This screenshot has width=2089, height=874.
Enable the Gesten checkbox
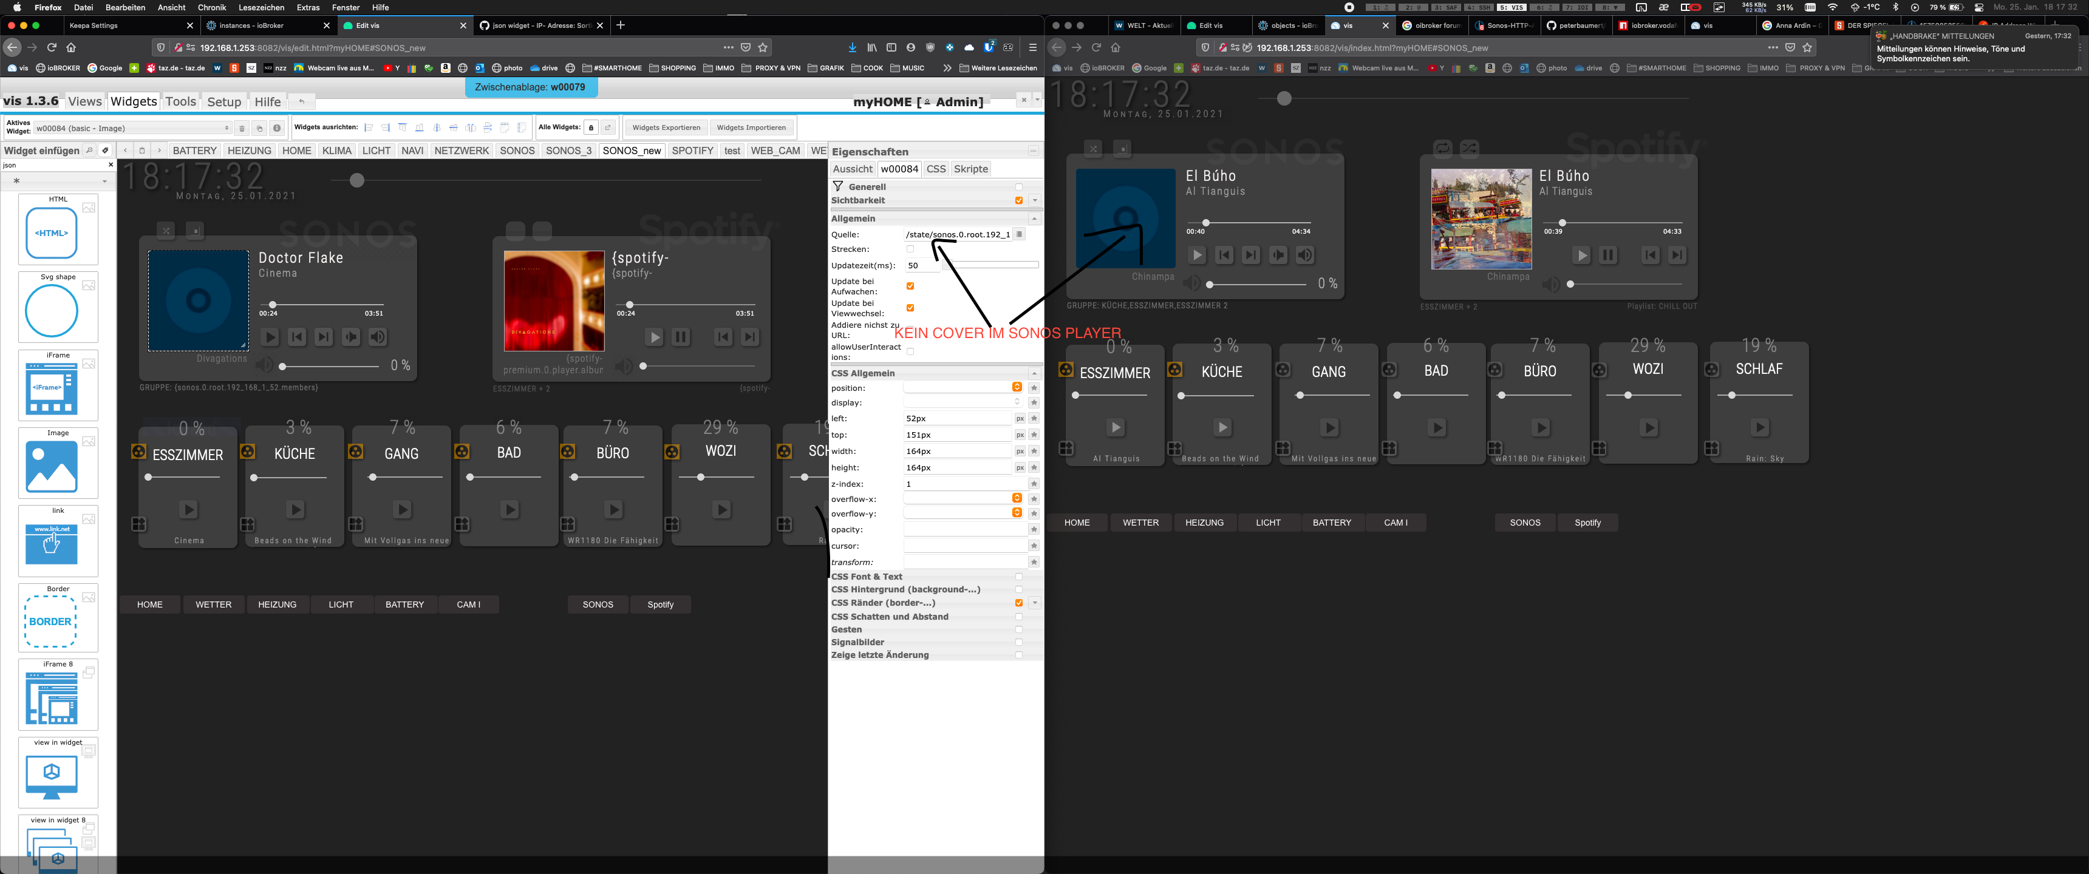coord(1018,630)
